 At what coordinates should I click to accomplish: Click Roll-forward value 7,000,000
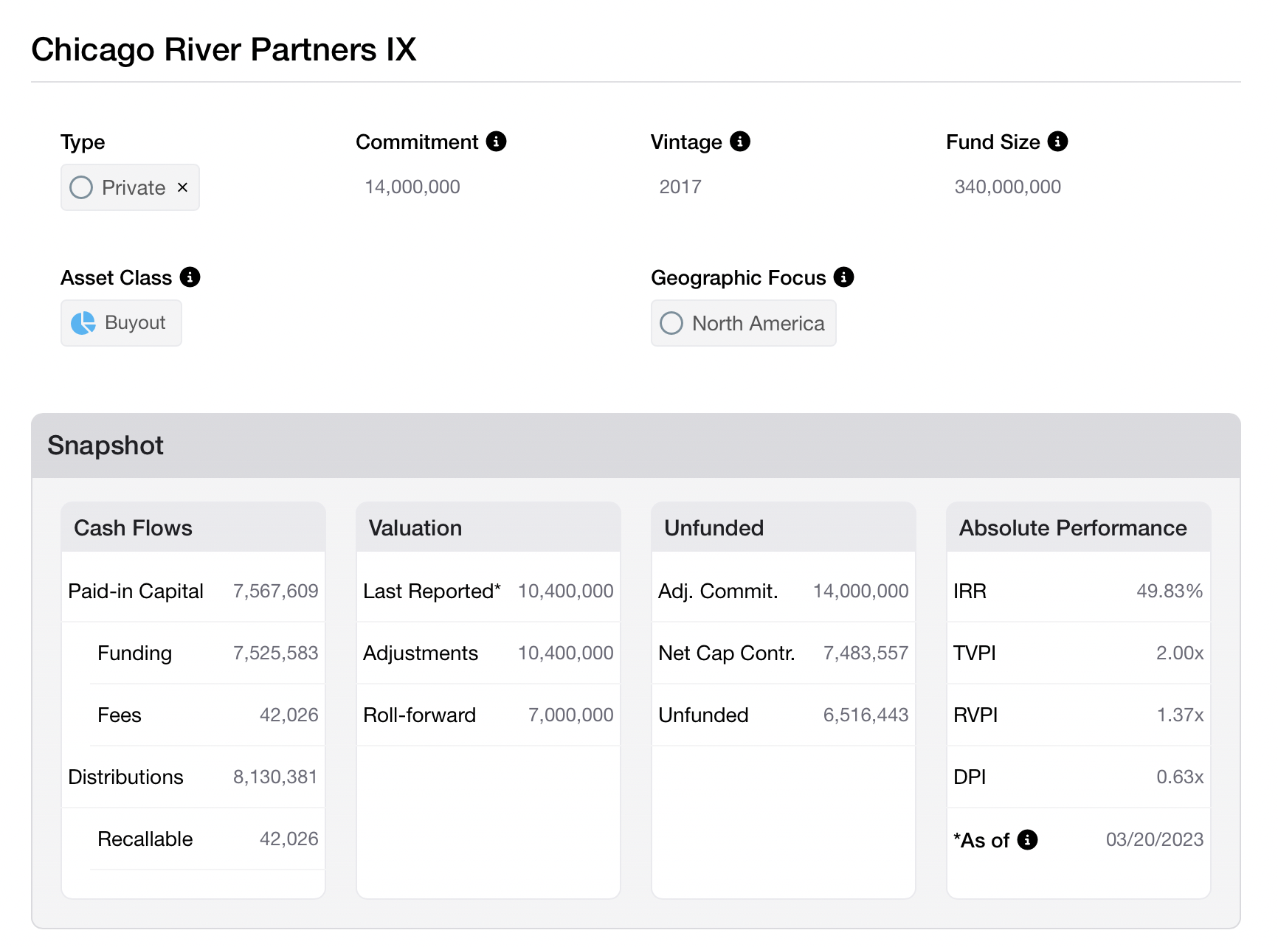[x=571, y=715]
